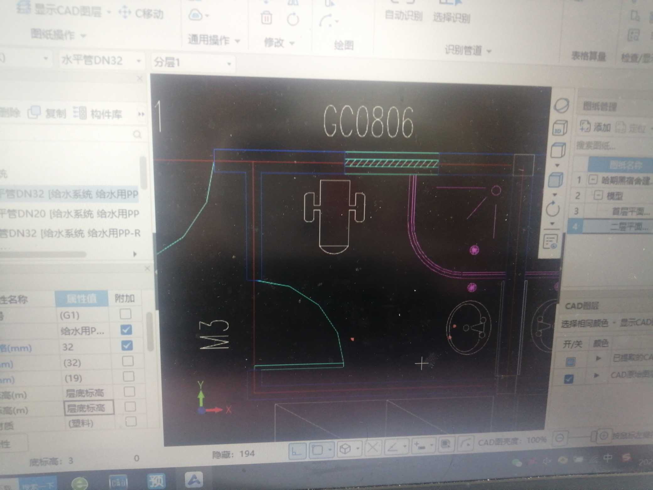Collapse the 模型 tree node

pos(598,195)
